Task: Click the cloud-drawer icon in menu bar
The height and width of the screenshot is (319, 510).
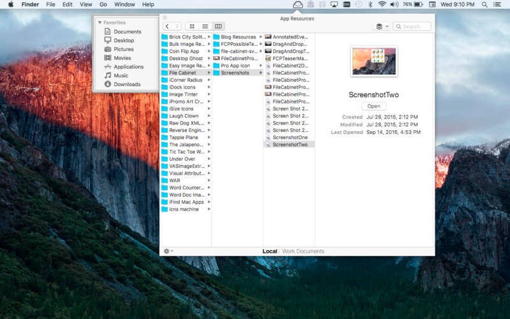Action: coord(298,4)
